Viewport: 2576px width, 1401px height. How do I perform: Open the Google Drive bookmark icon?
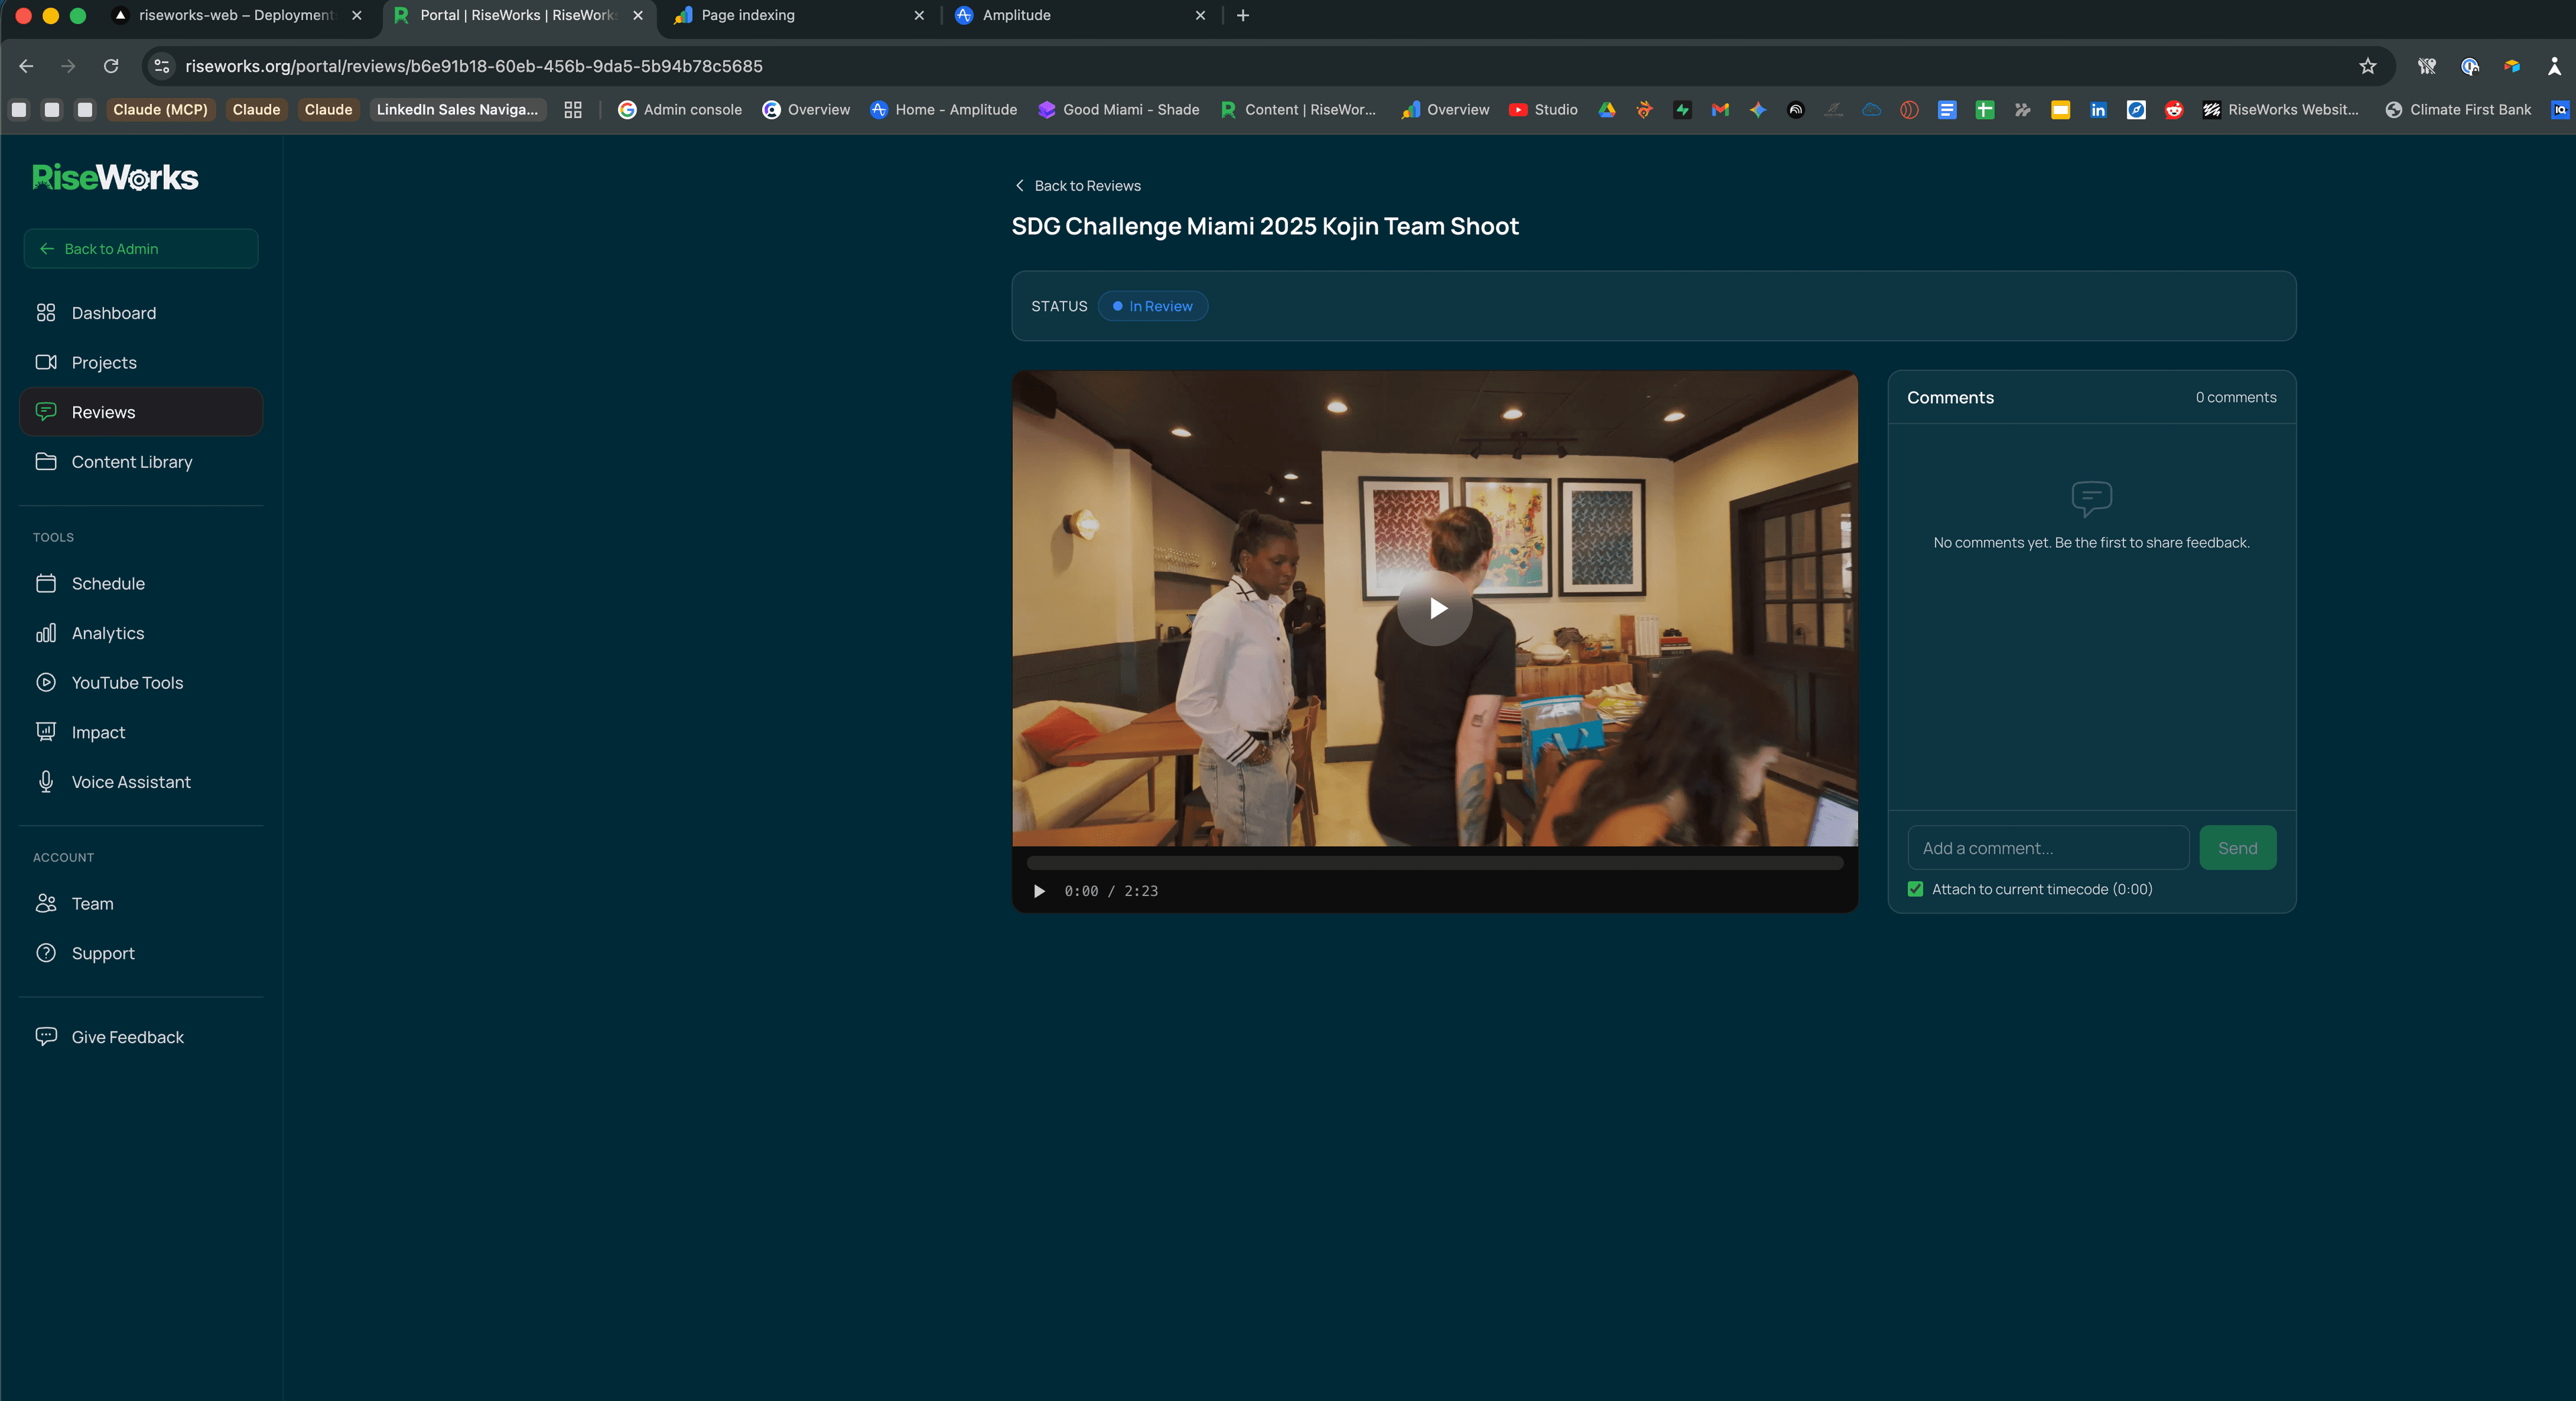click(1608, 110)
